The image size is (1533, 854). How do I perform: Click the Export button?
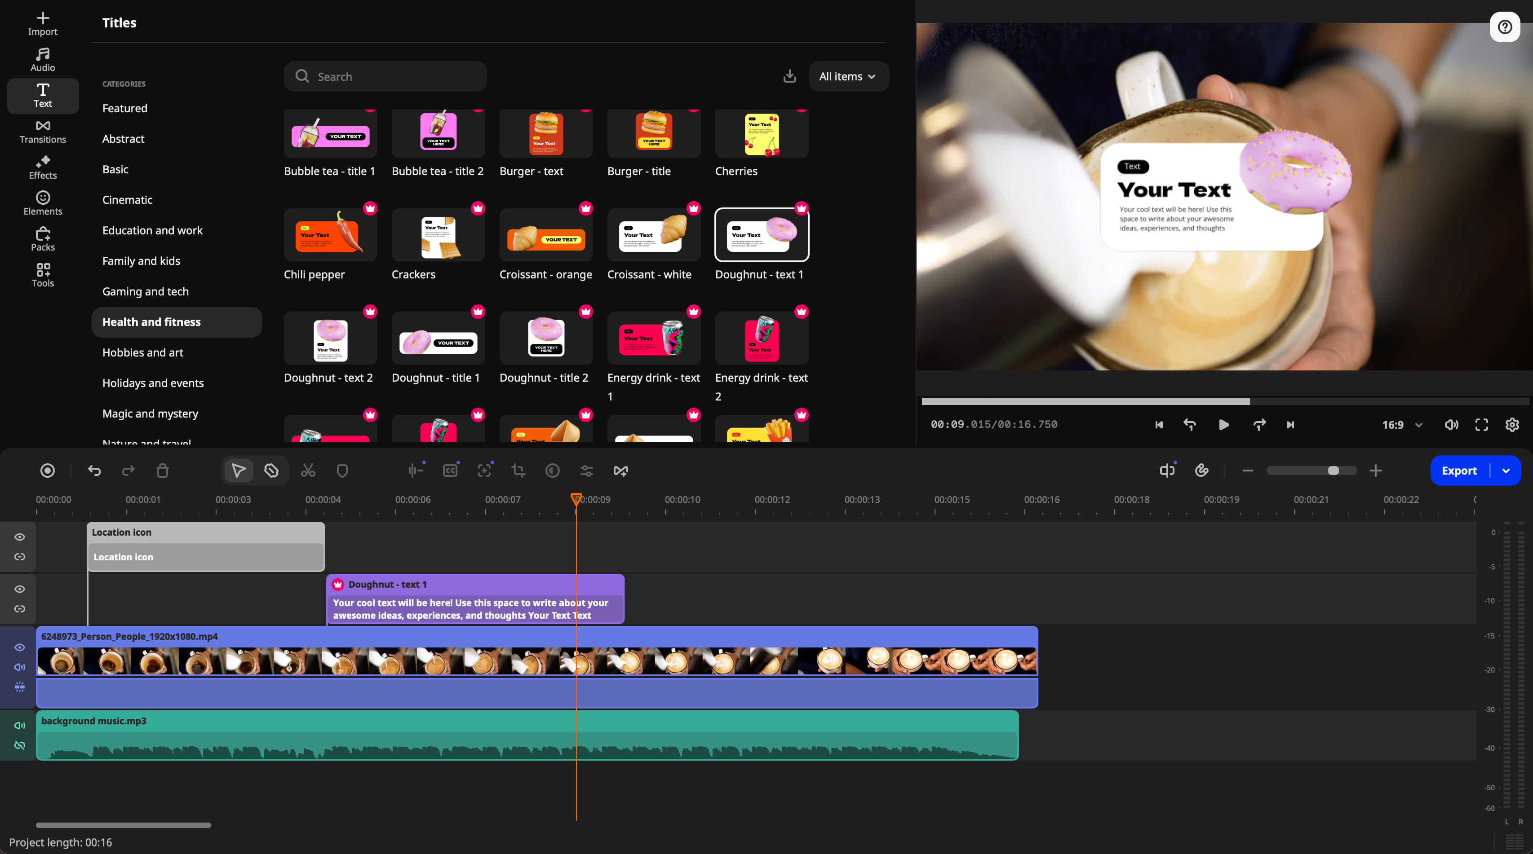coord(1458,471)
